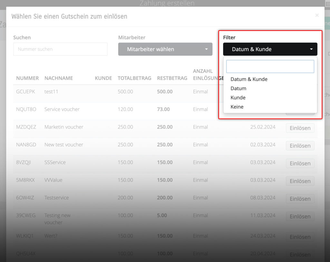
Task: Open the Mitarbeiter wählen dropdown
Action: [165, 49]
